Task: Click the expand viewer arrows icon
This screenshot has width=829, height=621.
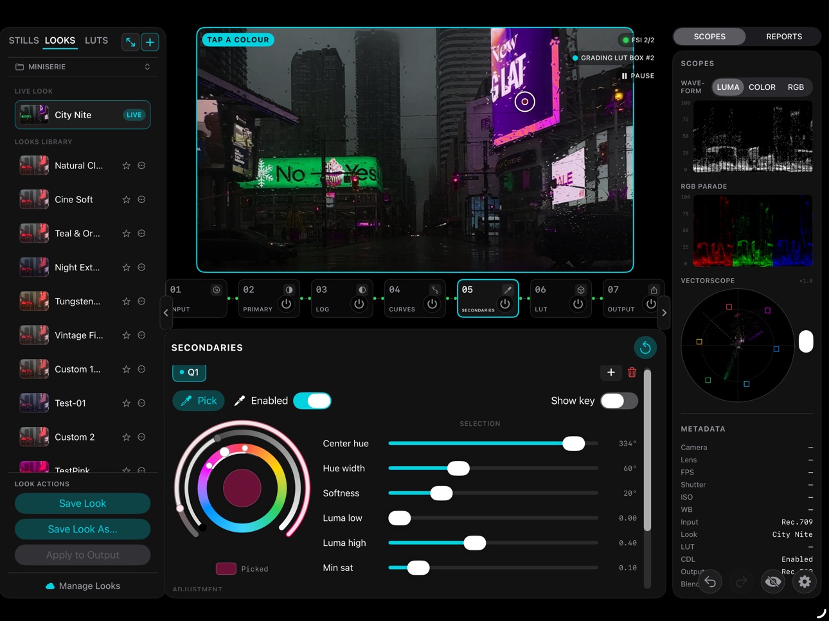Action: tap(130, 42)
